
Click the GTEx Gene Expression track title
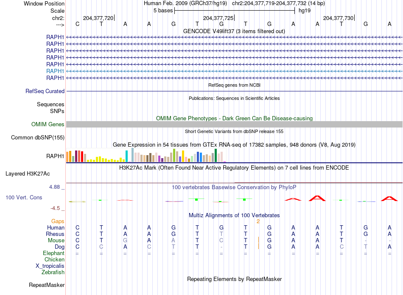(234, 145)
